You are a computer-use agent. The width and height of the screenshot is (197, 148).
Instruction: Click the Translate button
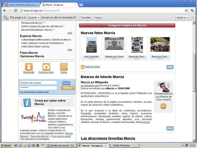pyautogui.click(x=86, y=17)
